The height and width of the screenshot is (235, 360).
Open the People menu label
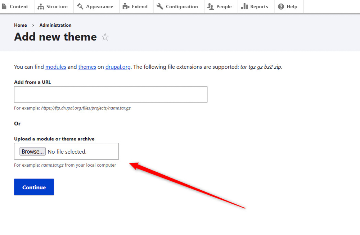coord(224,6)
